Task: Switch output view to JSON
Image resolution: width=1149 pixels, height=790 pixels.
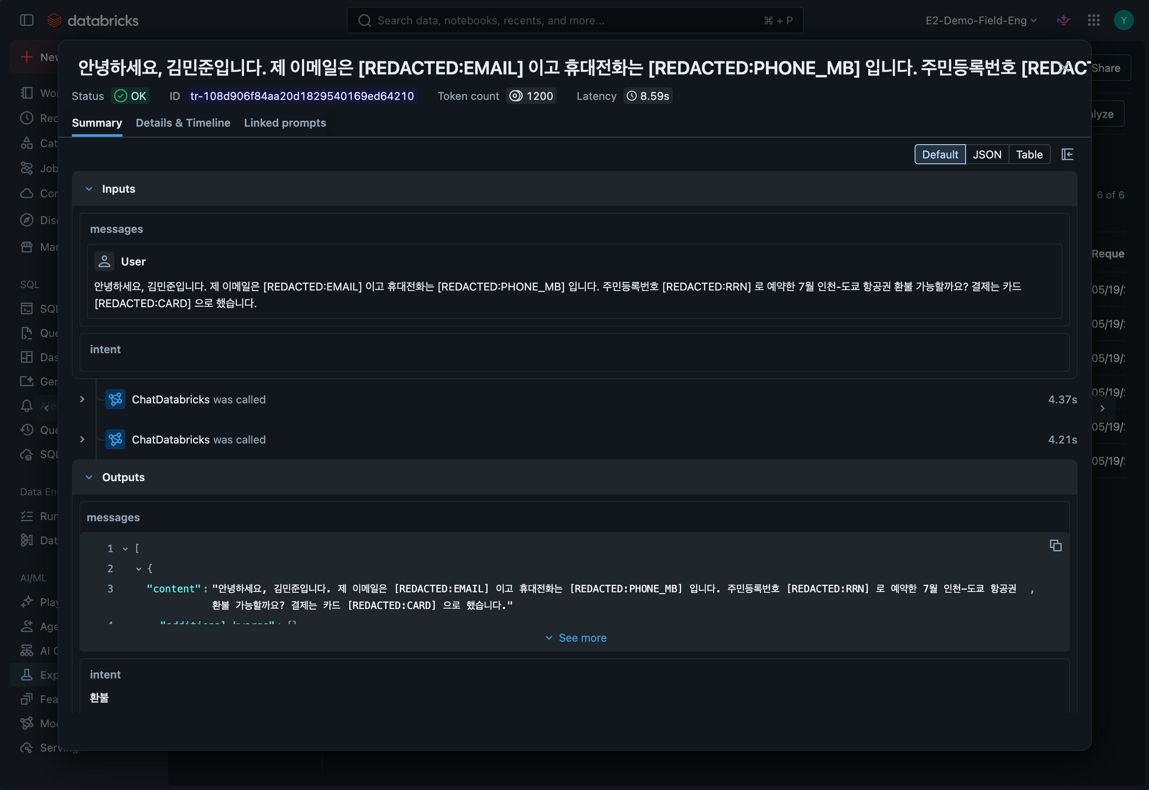Action: pyautogui.click(x=987, y=154)
